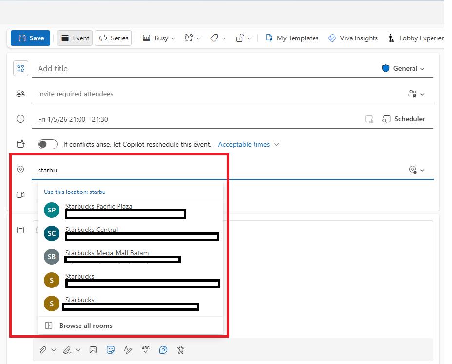Viewport: 452px width, 364px height.
Task: Click the Copilot reschedule calendar icon
Action: click(21, 144)
